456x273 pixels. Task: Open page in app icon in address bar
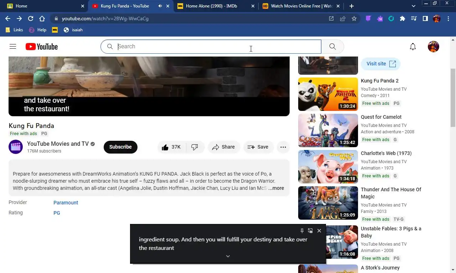click(x=331, y=18)
